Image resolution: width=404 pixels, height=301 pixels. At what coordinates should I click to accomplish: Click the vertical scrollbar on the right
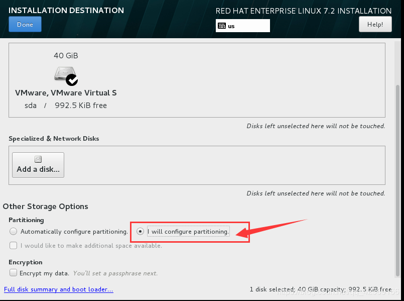397,180
